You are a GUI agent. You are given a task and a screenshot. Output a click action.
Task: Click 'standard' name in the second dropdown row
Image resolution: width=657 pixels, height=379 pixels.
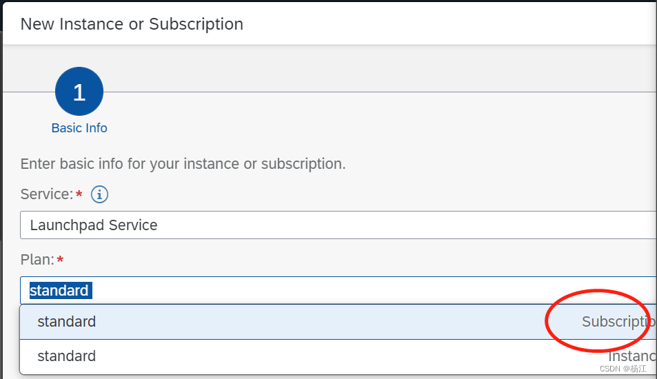pyautogui.click(x=67, y=356)
